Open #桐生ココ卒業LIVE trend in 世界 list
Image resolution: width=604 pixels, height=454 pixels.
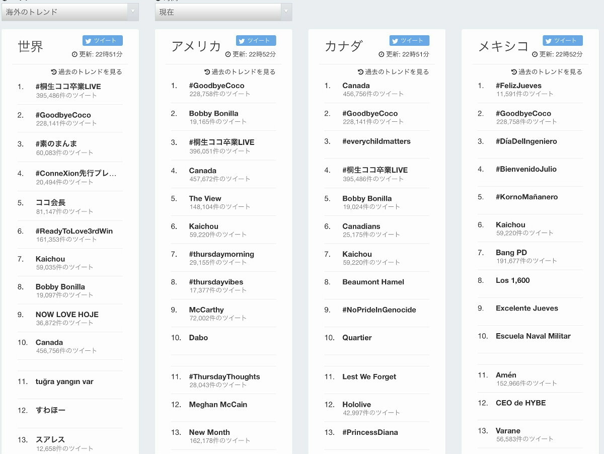[68, 87]
